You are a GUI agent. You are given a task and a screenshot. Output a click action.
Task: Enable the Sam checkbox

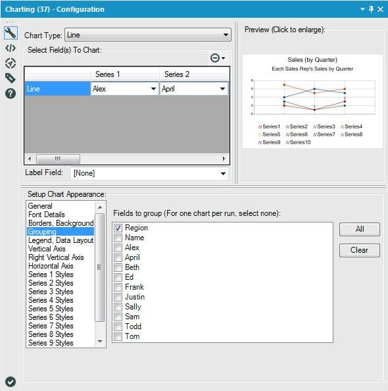[x=118, y=317]
